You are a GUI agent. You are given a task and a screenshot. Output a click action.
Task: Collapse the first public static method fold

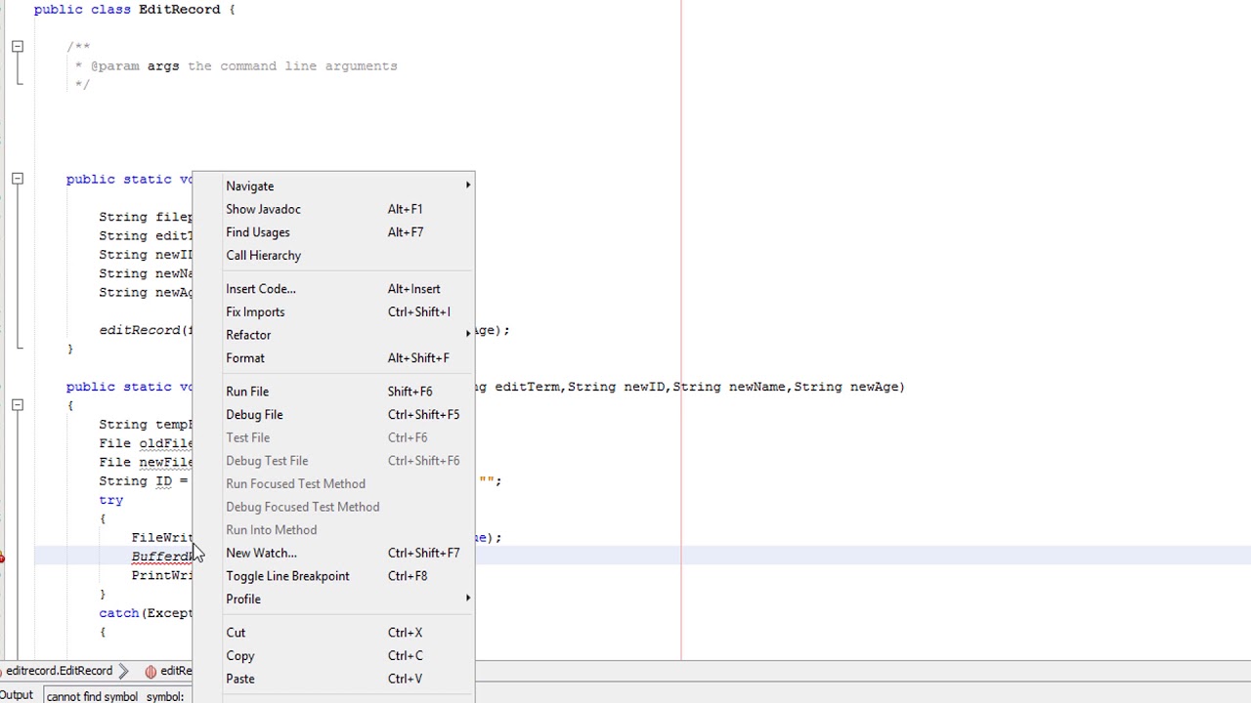click(x=17, y=179)
